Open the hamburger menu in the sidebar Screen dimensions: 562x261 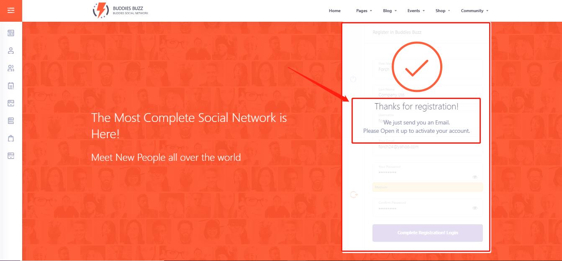11,10
